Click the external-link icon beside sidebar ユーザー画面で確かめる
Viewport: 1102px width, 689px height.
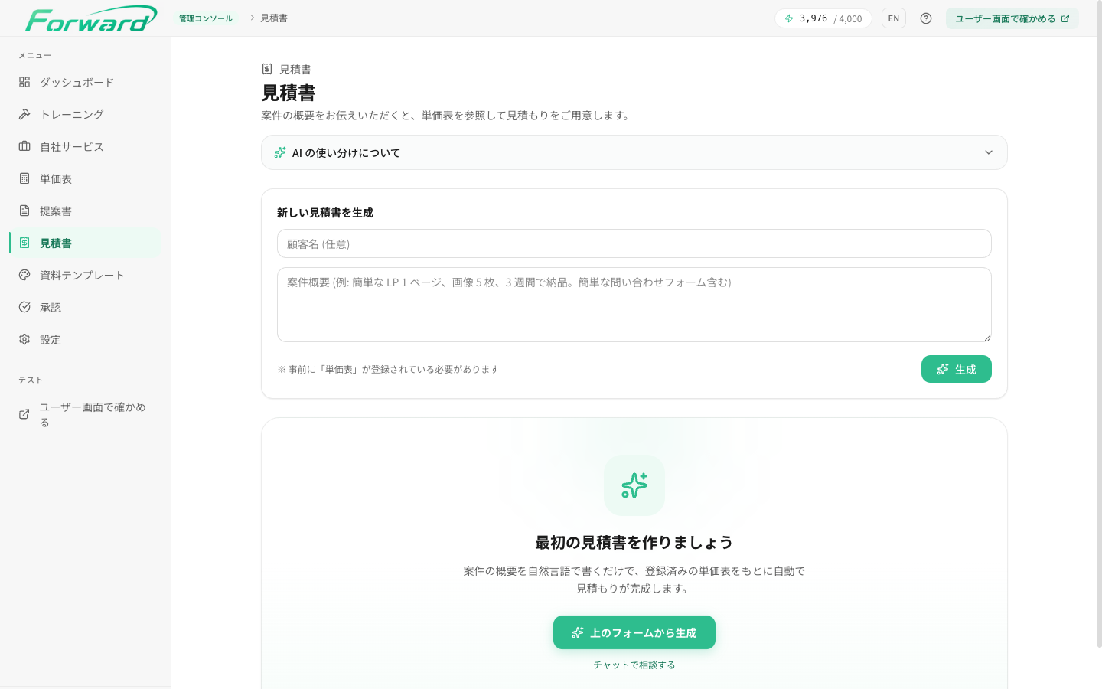(x=24, y=414)
